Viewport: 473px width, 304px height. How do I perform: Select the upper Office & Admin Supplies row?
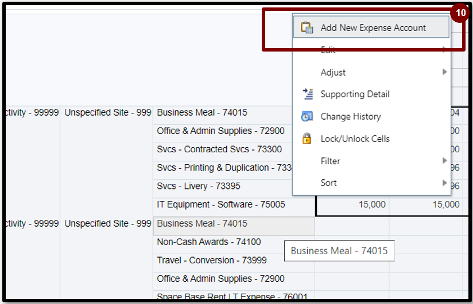pyautogui.click(x=220, y=131)
